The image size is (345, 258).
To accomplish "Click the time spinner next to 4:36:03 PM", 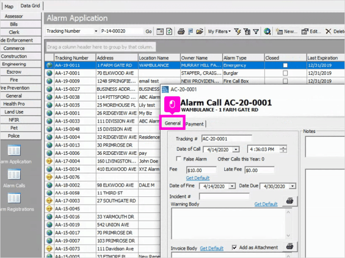I will 283,149.
